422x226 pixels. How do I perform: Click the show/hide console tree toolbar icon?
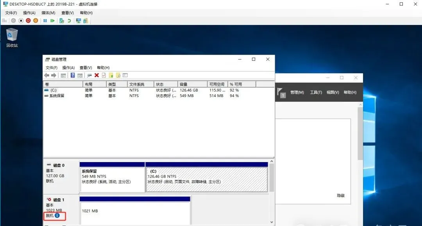pos(63,75)
